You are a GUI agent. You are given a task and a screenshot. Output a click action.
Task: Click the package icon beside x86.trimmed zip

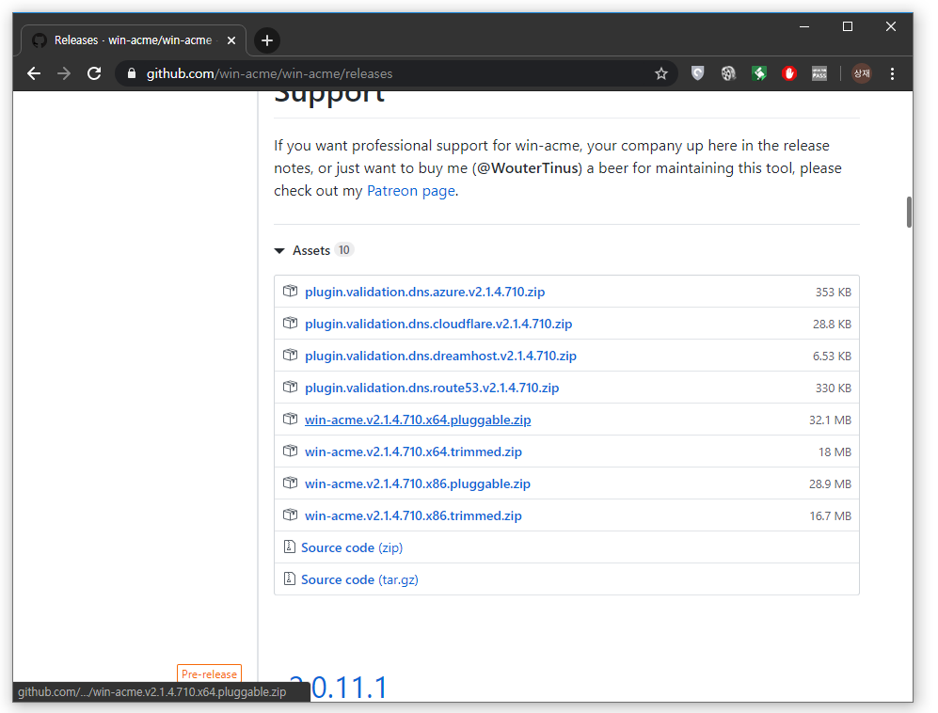tap(290, 515)
